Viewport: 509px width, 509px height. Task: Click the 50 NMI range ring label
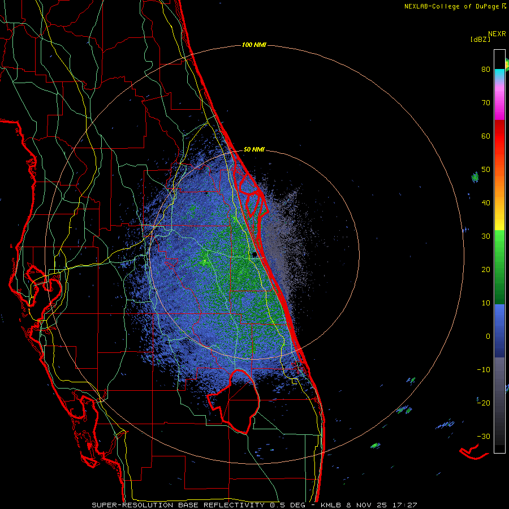coord(254,149)
